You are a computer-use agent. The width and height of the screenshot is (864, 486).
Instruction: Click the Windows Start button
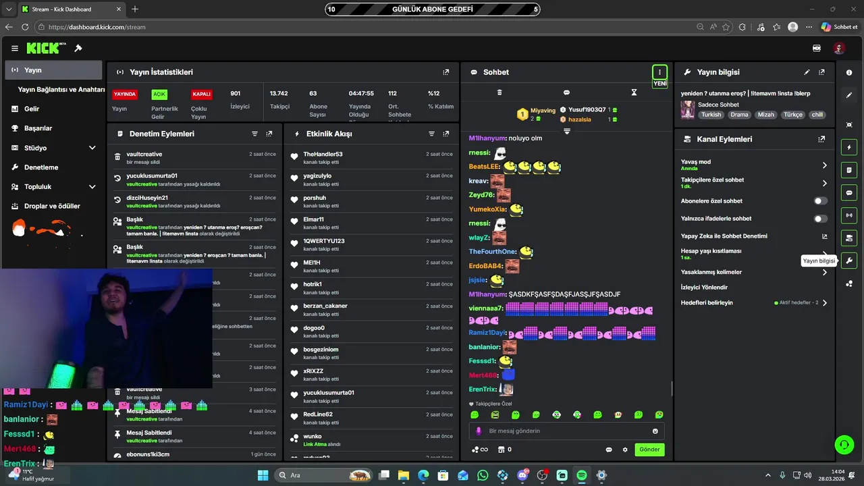pyautogui.click(x=263, y=475)
